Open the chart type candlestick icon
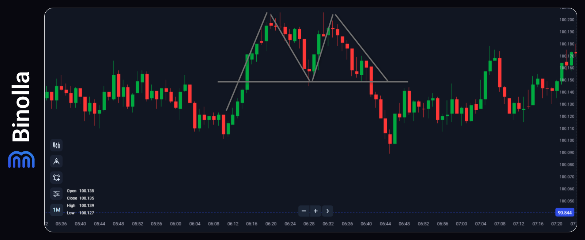 (x=56, y=145)
